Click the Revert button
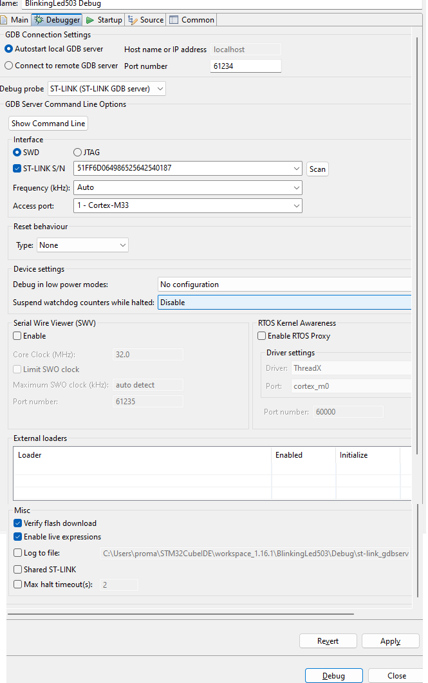The image size is (428, 683). coord(328,641)
